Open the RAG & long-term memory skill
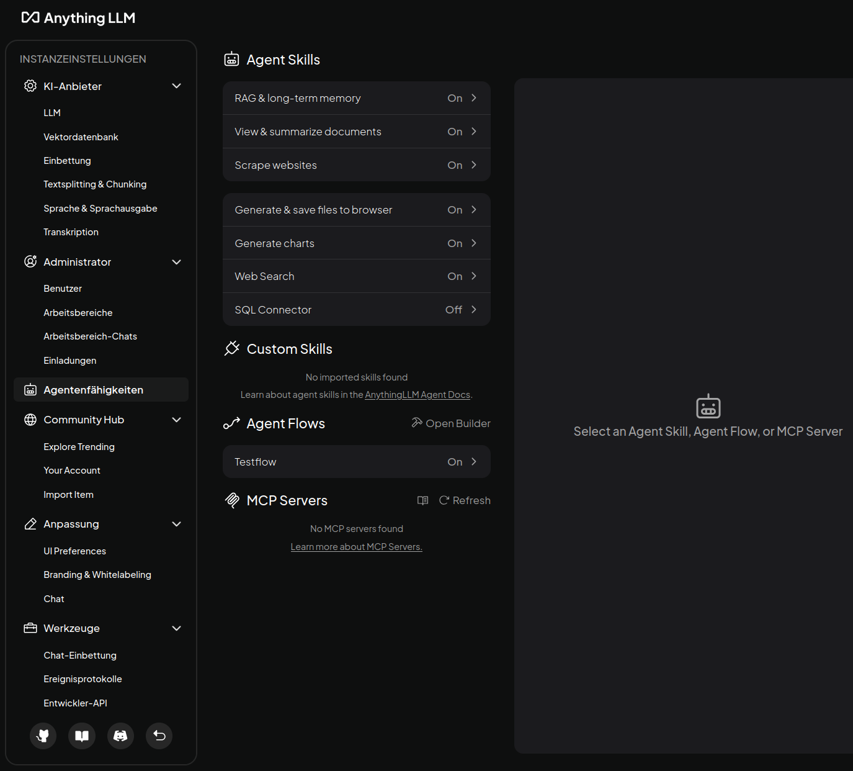Screen dimensions: 853x771 356,98
